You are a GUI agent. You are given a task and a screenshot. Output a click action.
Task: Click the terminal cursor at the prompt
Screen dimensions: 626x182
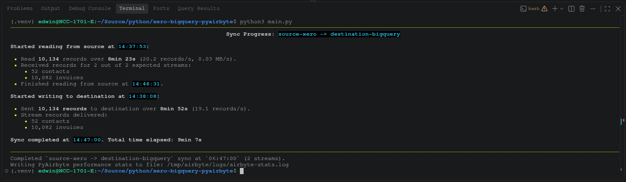242,171
